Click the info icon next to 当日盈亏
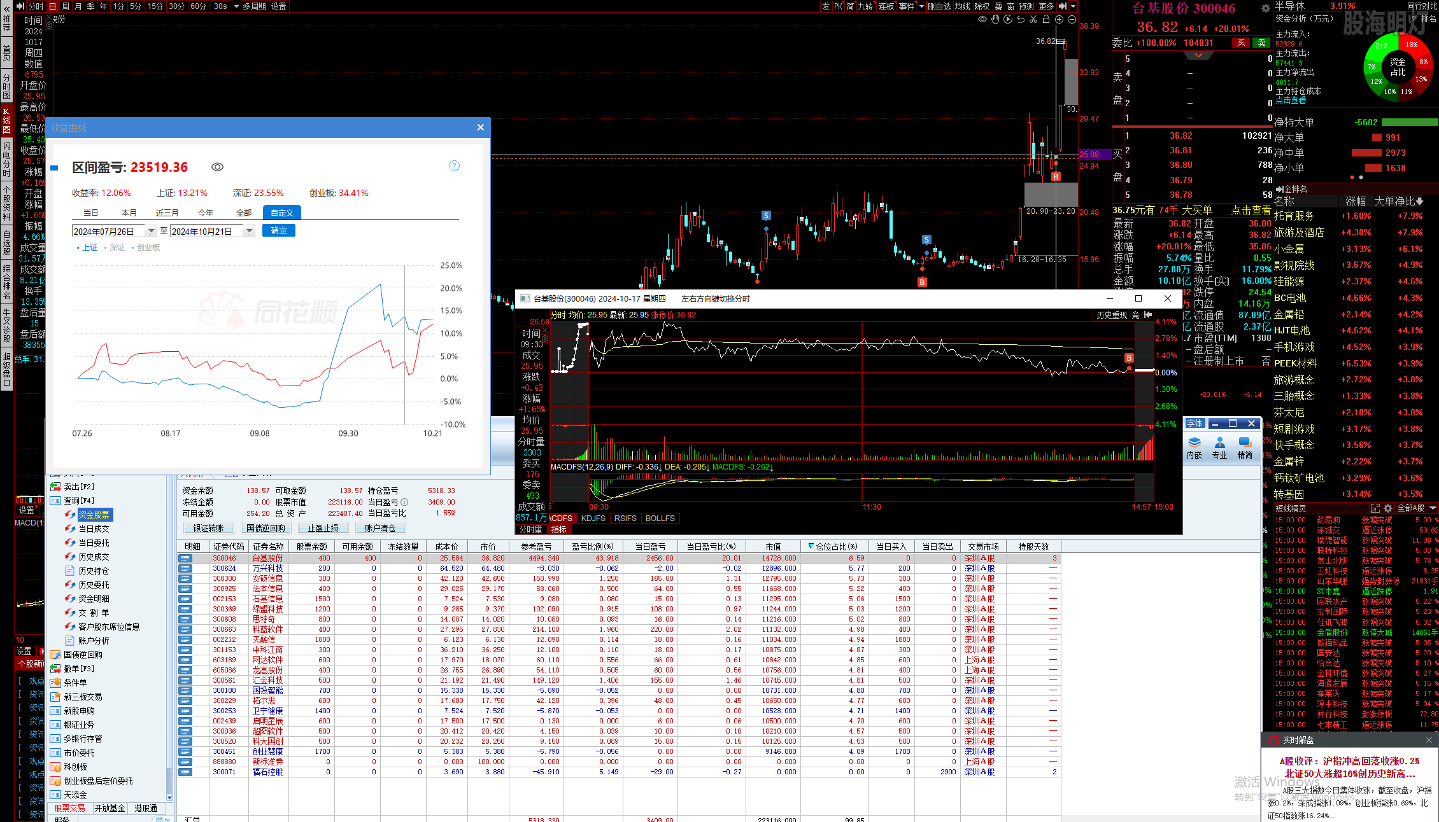The height and width of the screenshot is (822, 1439). coord(404,502)
